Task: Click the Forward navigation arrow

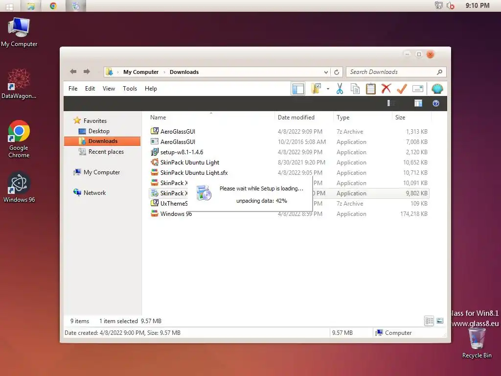Action: (87, 71)
